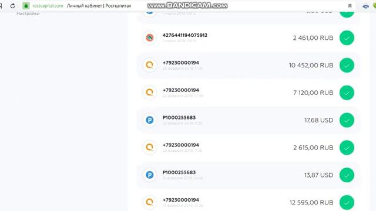Select +79230000194 in the 12 595,00 RUB row
376x211 pixels.
[181, 200]
